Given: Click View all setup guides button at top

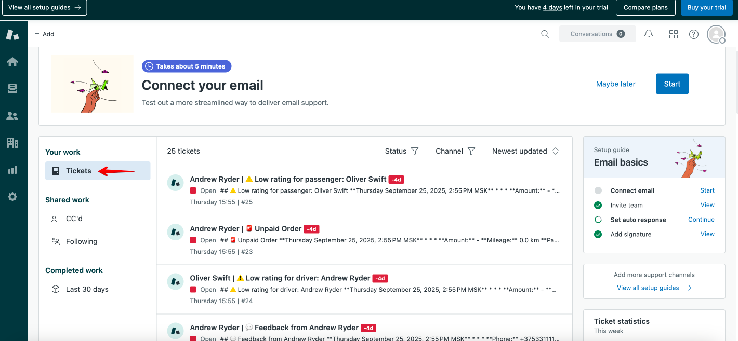Looking at the screenshot, I should click(x=45, y=7).
